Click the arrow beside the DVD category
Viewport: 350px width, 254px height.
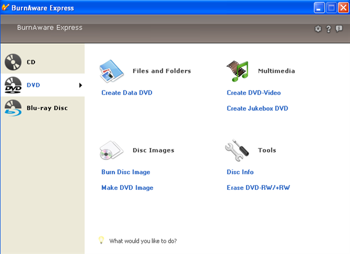tap(80, 86)
